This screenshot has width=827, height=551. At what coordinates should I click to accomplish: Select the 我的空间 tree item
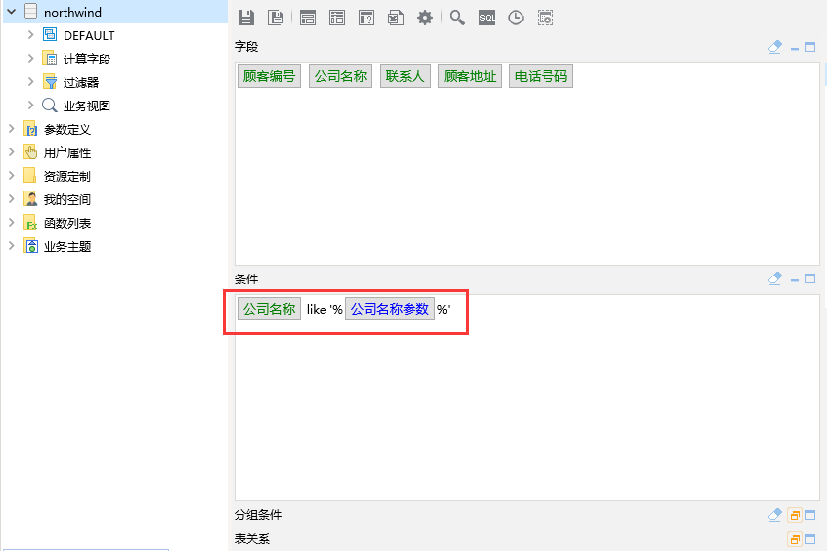(x=67, y=199)
